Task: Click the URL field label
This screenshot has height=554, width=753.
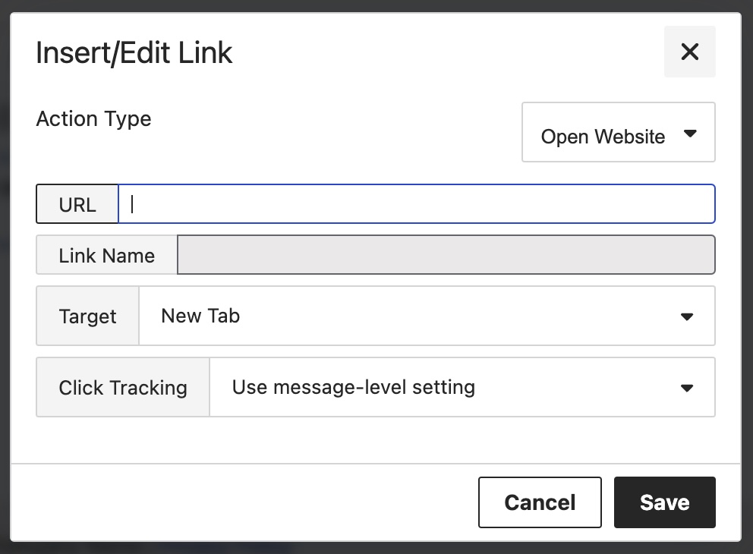Action: tap(77, 204)
